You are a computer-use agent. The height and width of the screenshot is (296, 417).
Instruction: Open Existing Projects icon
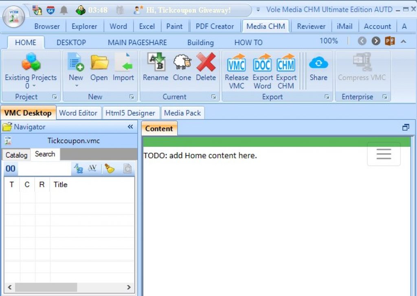[x=31, y=61]
